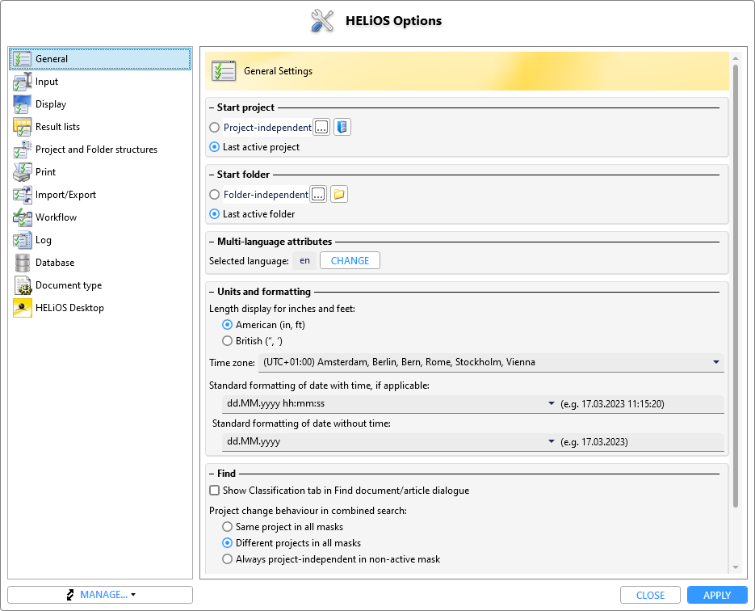Open the Result lists category
Screen dimensions: 755x611
[x=100, y=127]
